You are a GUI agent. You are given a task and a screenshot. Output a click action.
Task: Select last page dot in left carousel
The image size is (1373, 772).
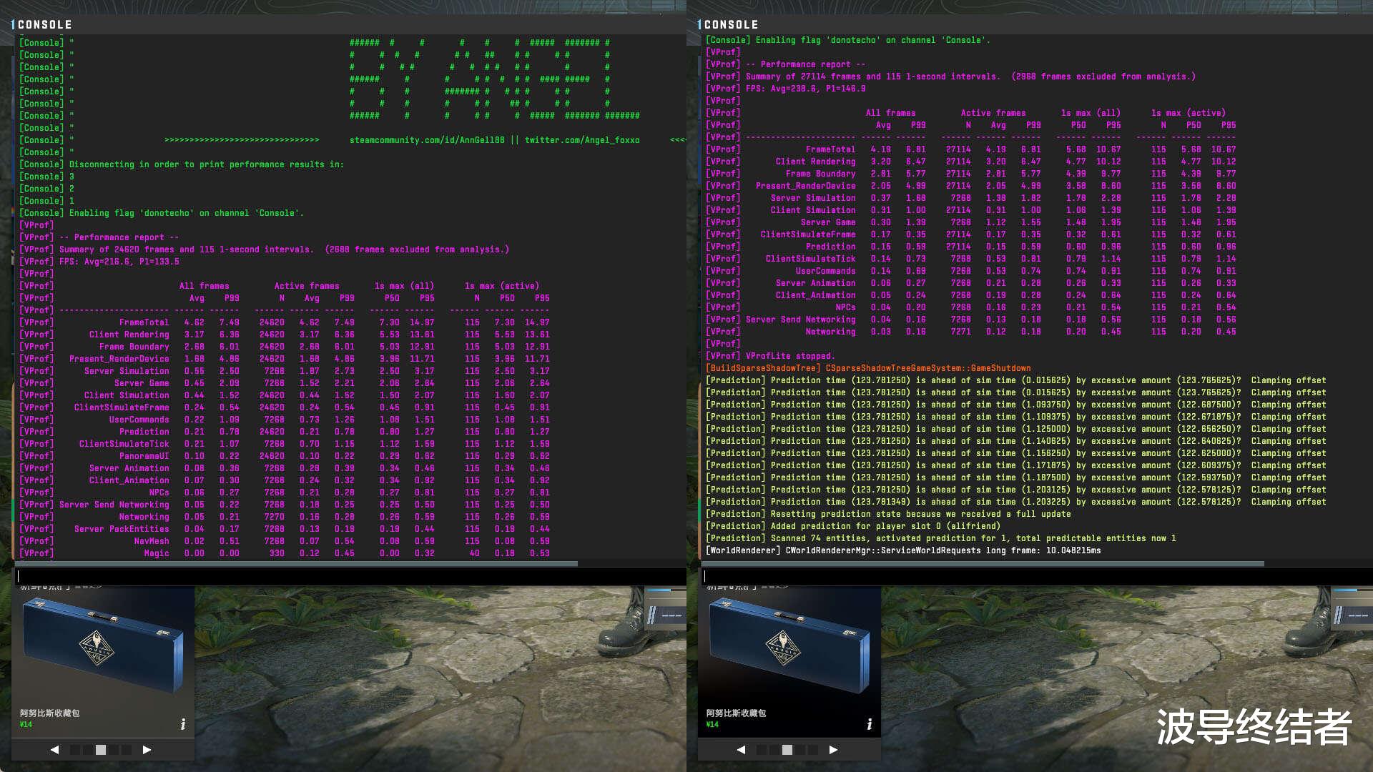coord(127,750)
